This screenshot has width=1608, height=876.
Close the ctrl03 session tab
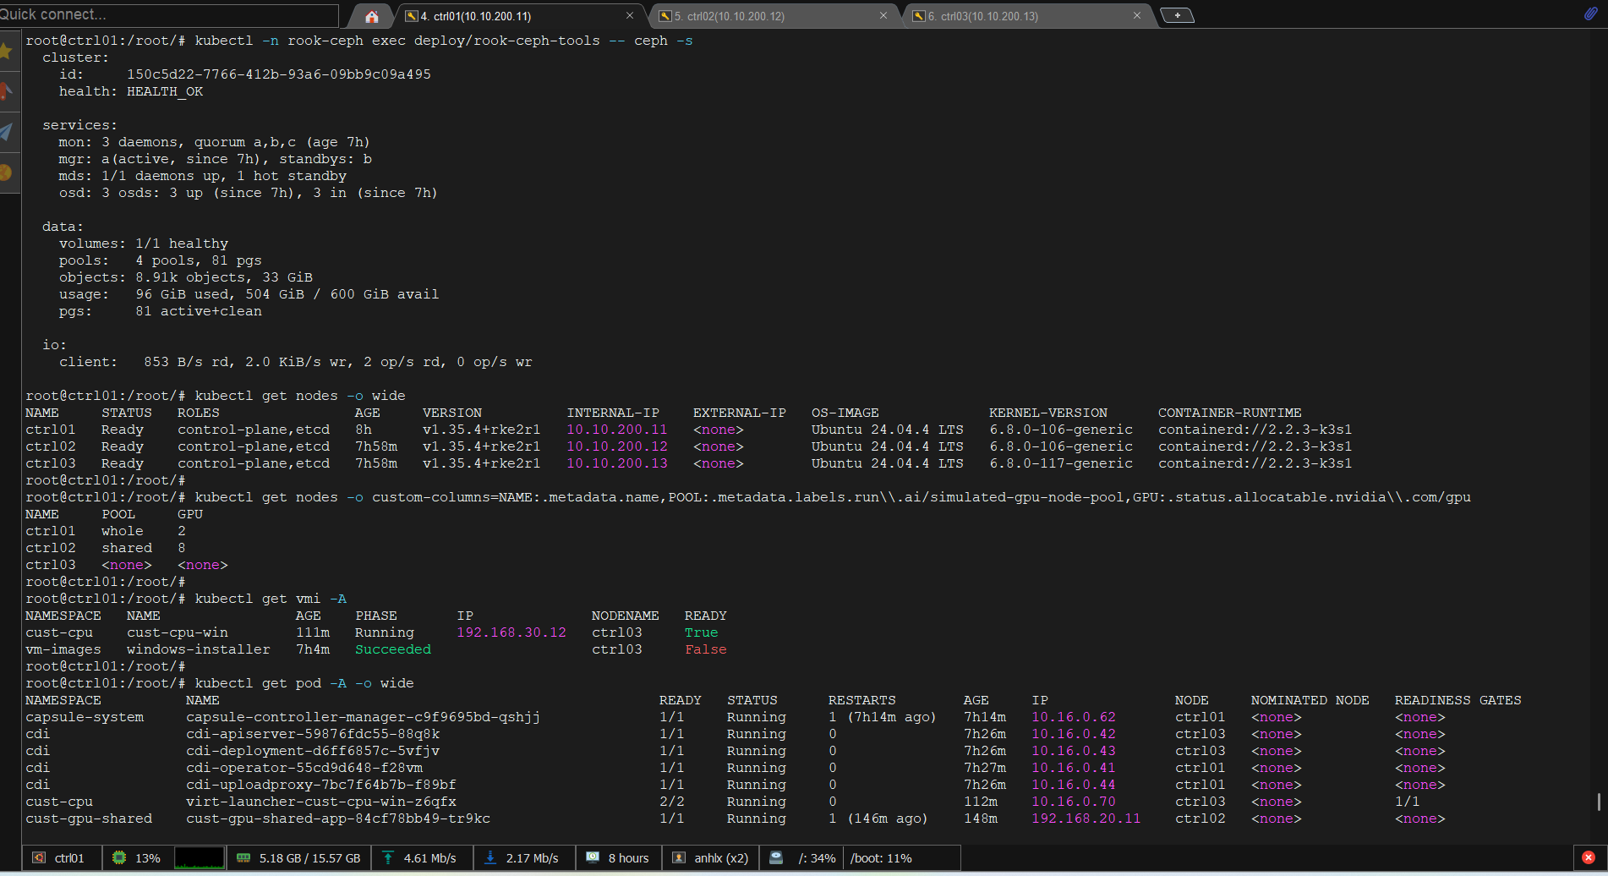[x=1137, y=15]
